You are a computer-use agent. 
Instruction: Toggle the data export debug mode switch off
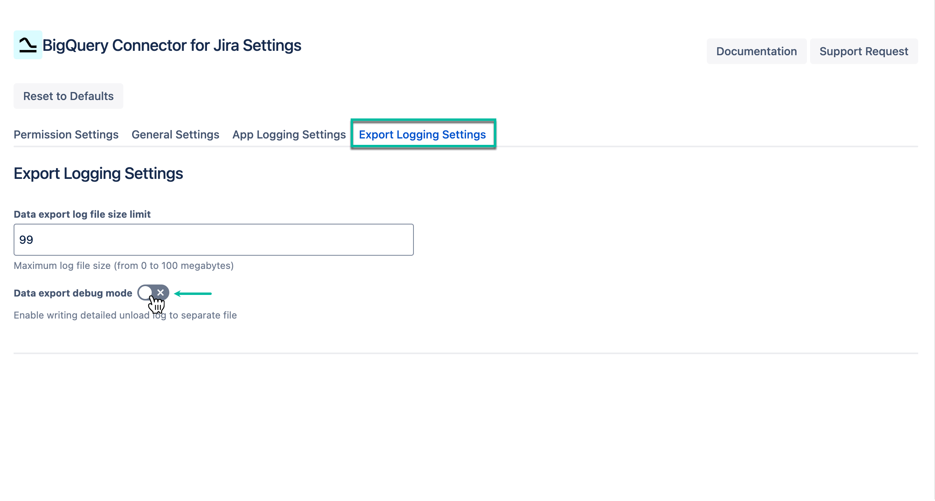coord(154,293)
